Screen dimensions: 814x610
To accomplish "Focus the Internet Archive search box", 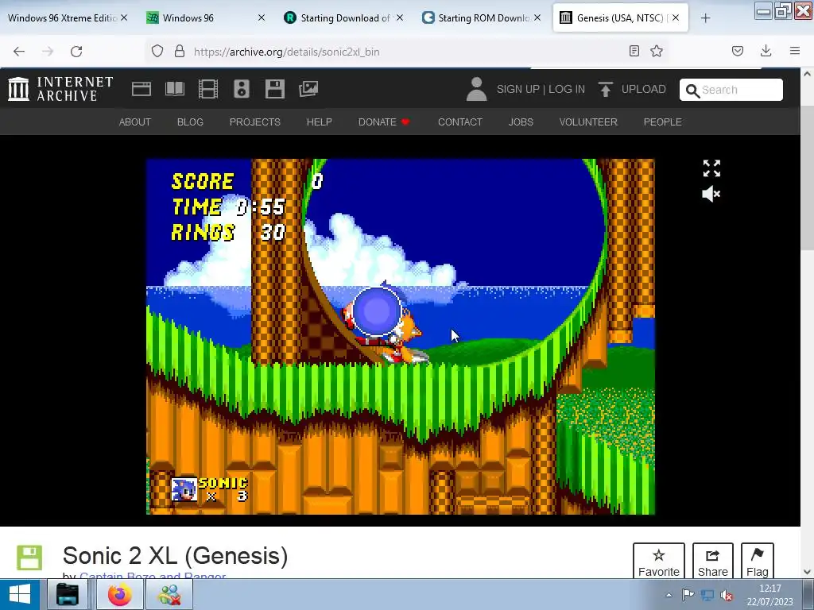I will (731, 90).
